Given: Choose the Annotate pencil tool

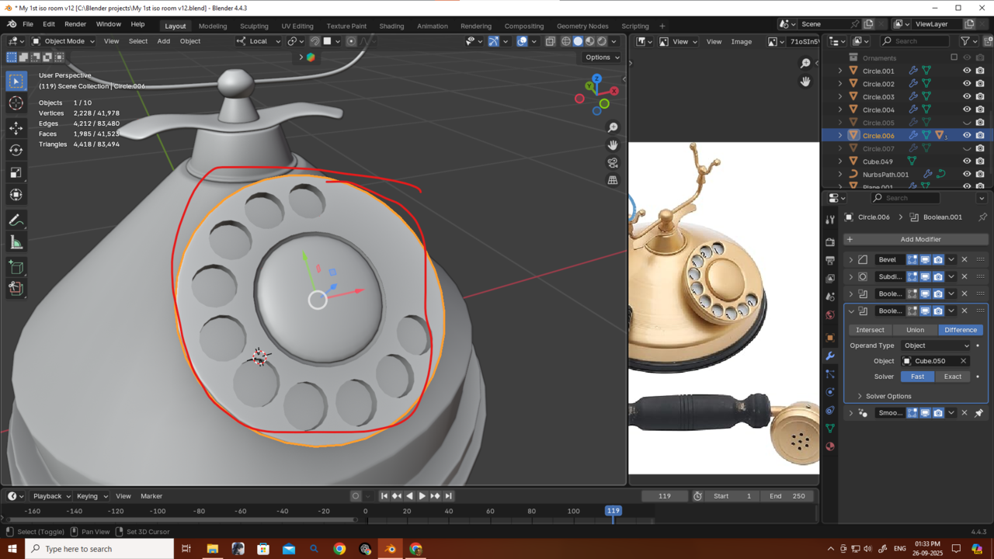Looking at the screenshot, I should click(16, 220).
